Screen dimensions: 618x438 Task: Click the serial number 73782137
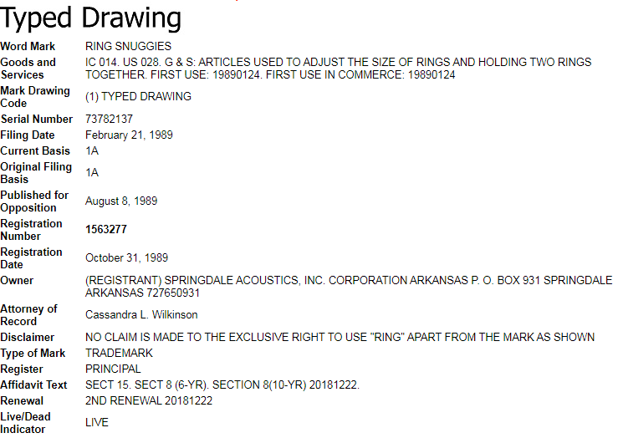click(109, 120)
